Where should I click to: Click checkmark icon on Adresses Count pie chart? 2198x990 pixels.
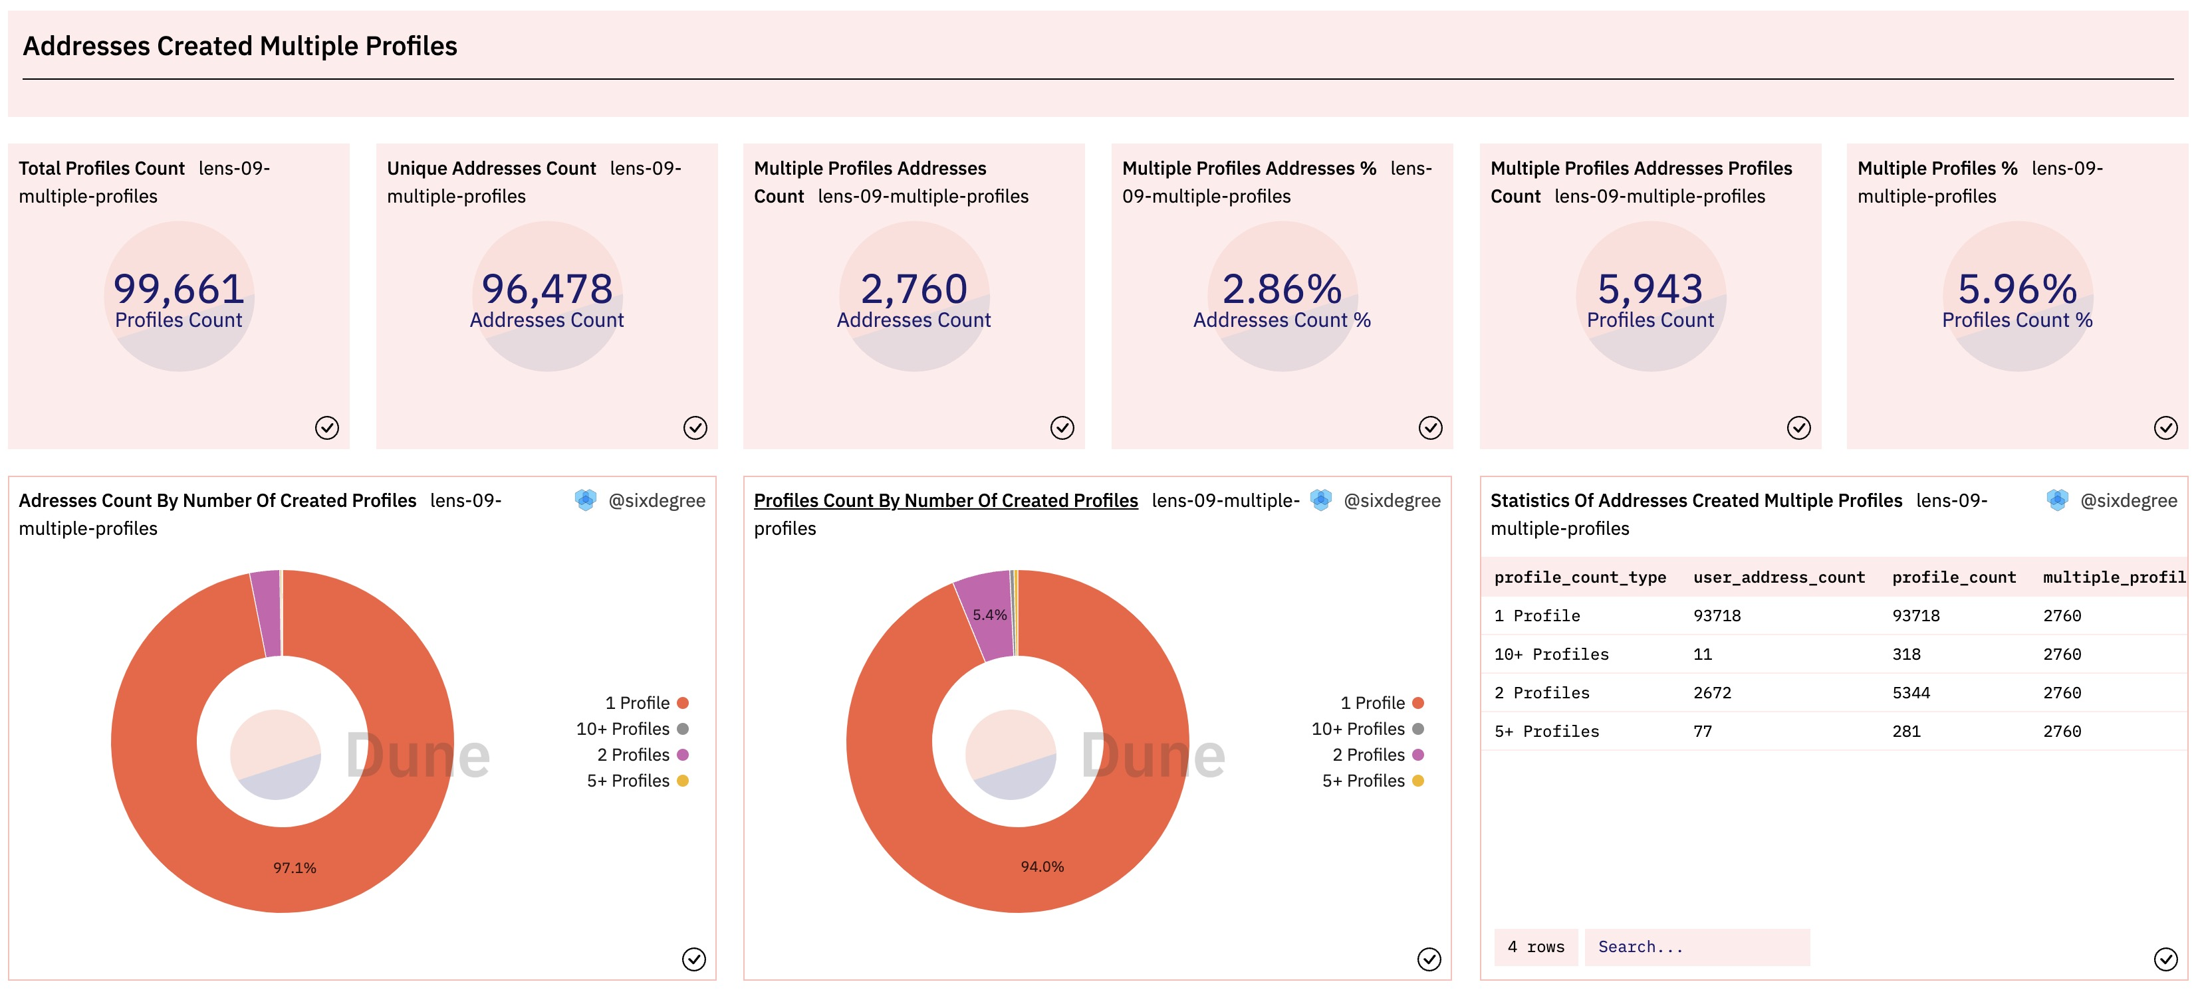[x=695, y=959]
